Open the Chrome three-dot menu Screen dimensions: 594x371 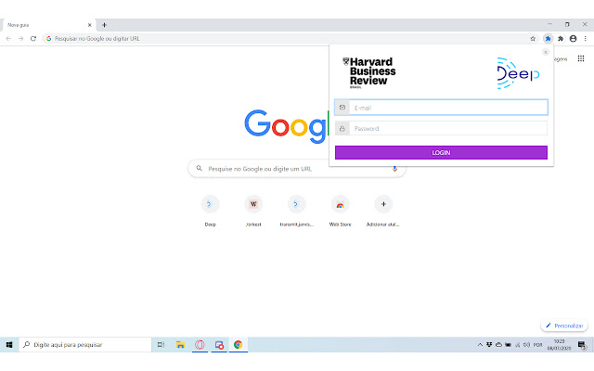tap(586, 39)
